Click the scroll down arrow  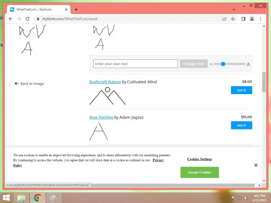click(264, 181)
